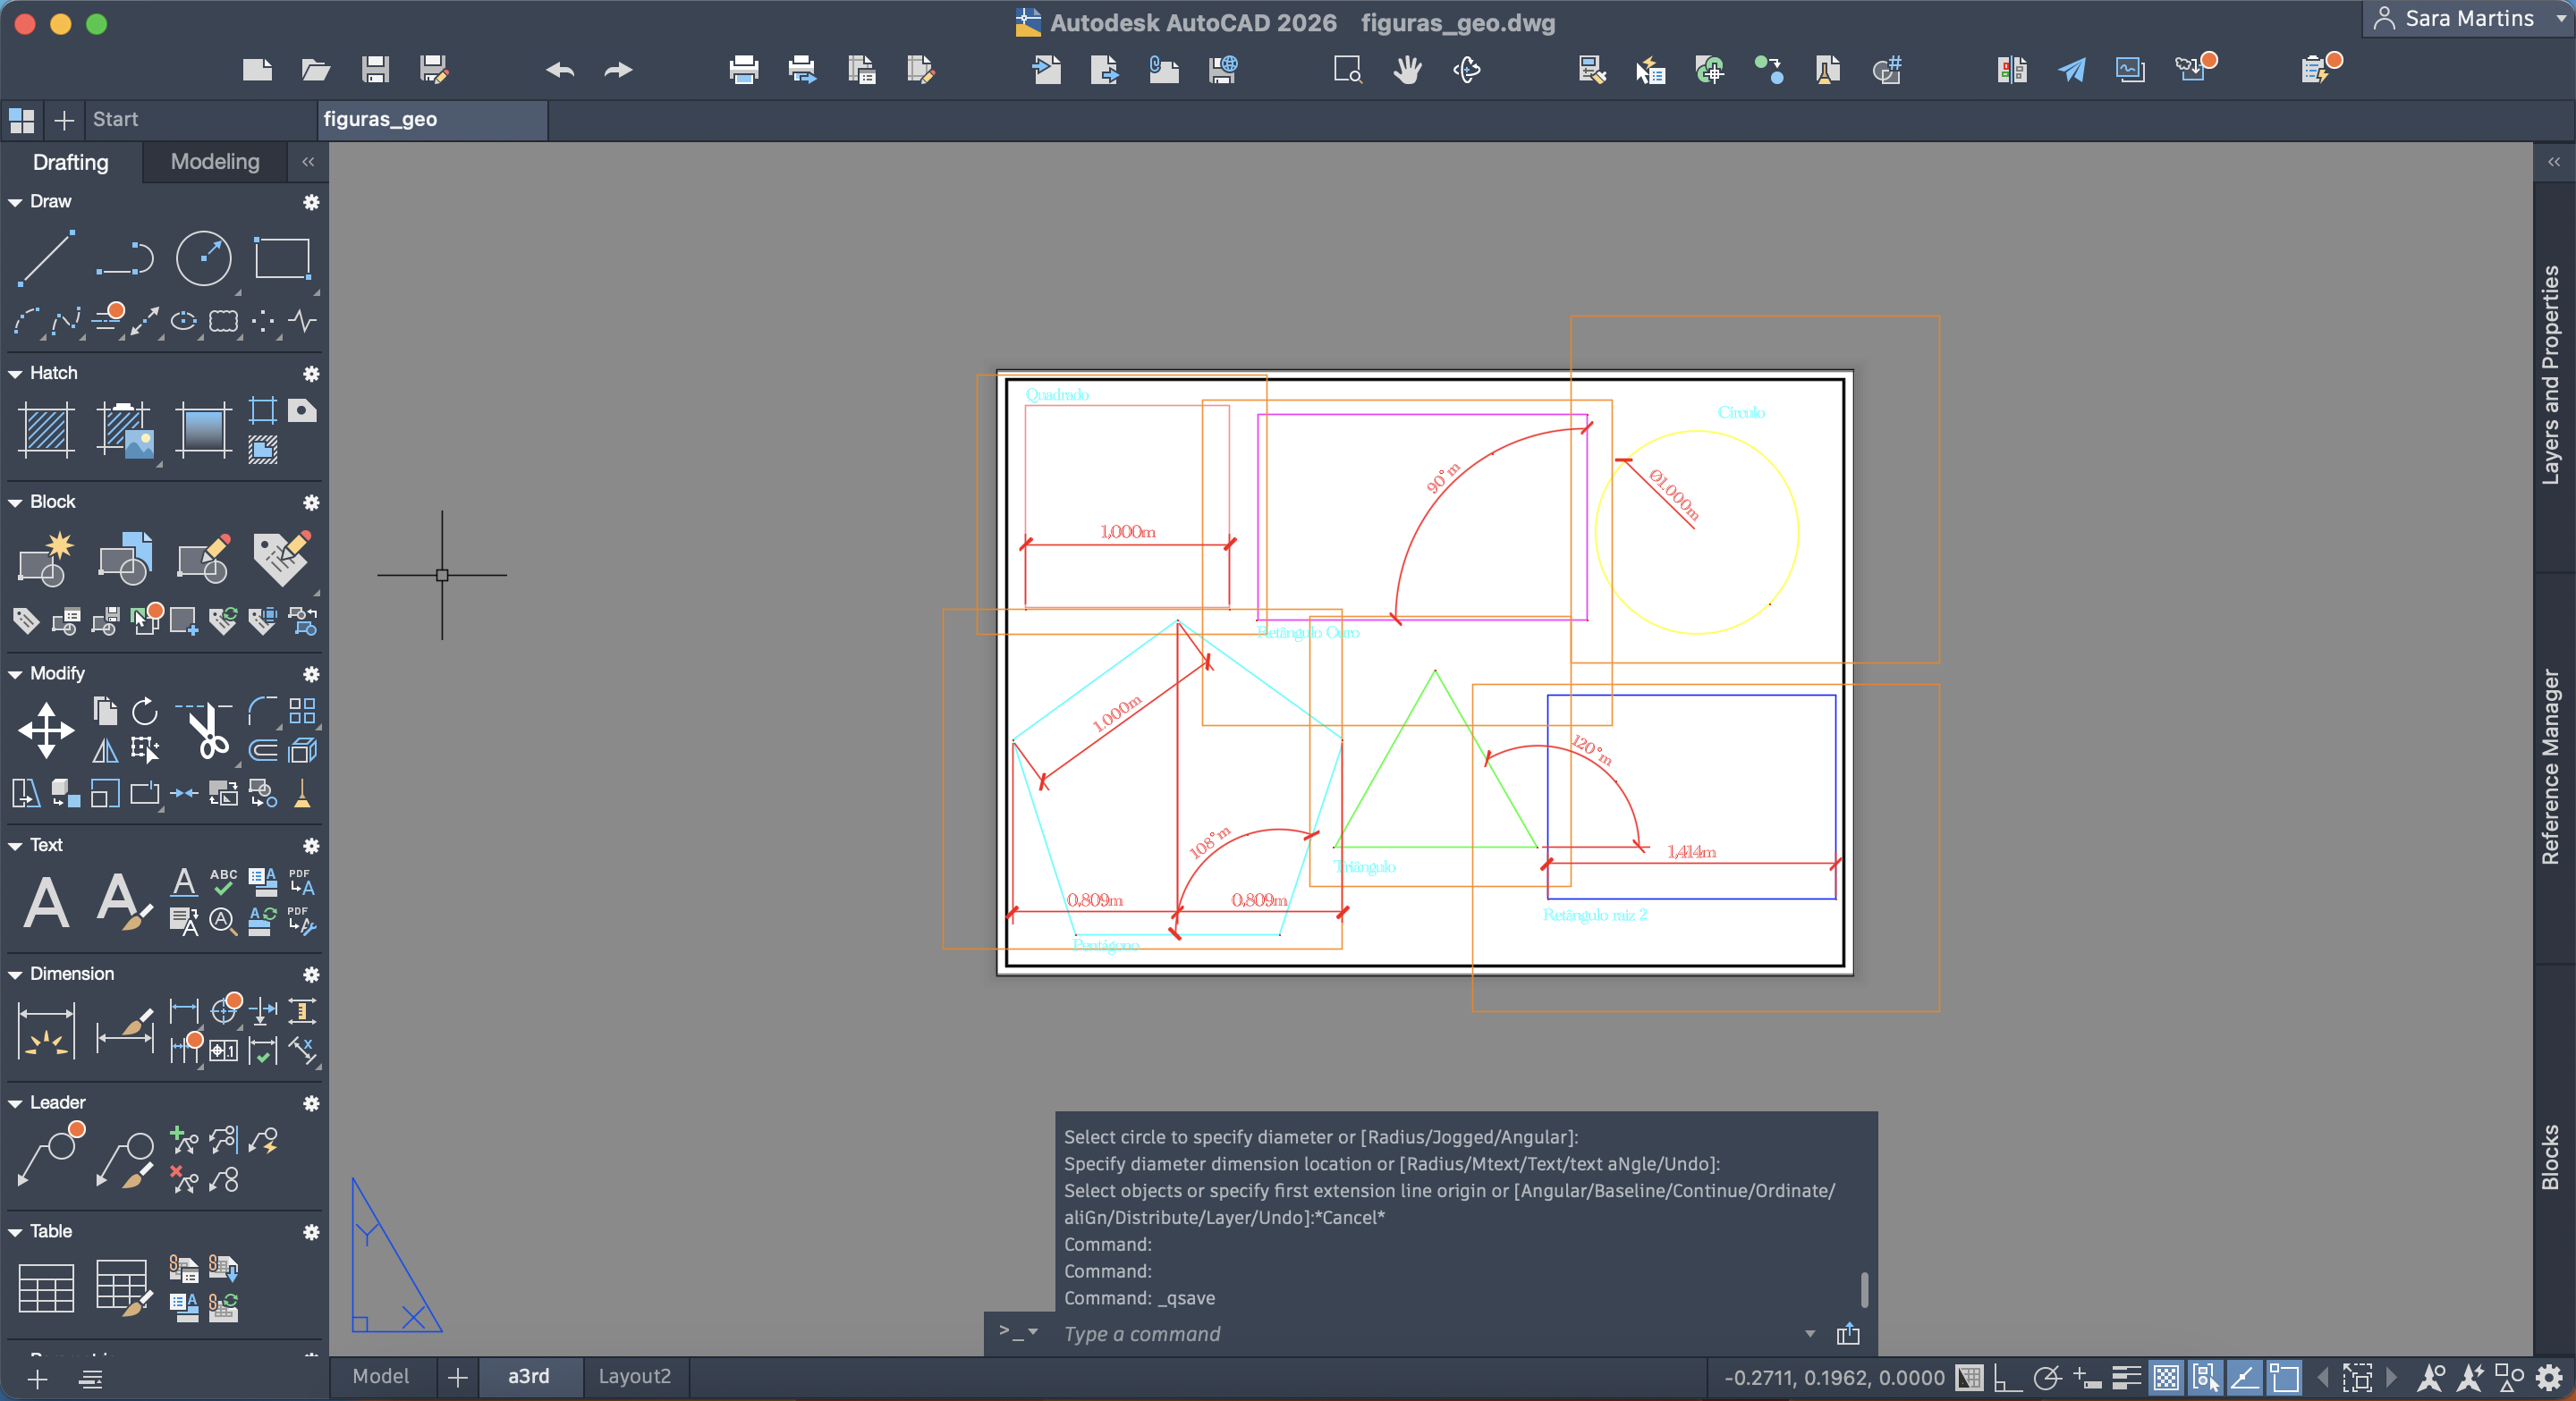Image resolution: width=2576 pixels, height=1401 pixels.
Task: Switch to the Layout2 tab
Action: click(634, 1376)
